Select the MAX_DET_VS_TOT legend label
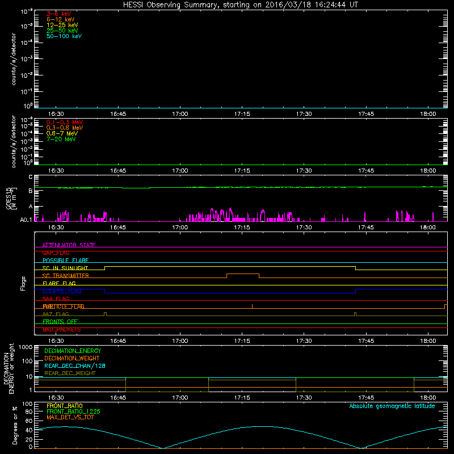Screen dimensions: 454x454 pyautogui.click(x=70, y=417)
